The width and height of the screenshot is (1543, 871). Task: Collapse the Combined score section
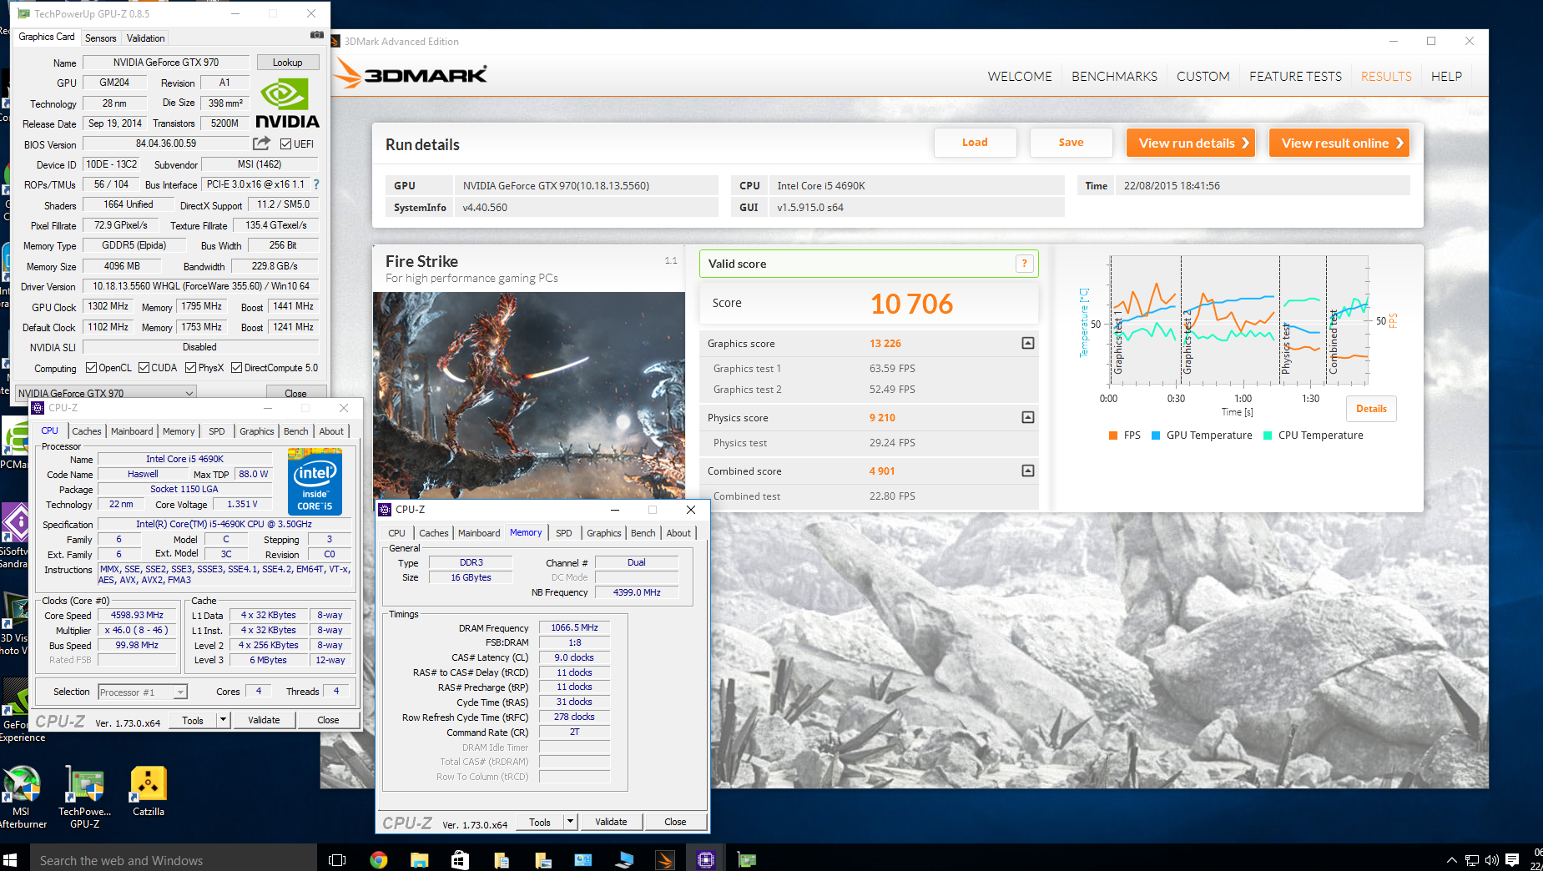pos(1028,471)
